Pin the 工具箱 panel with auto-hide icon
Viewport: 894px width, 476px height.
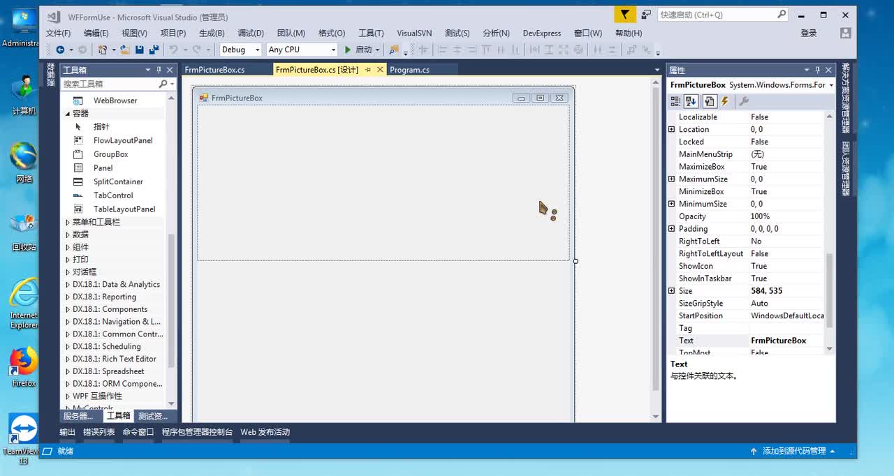pos(159,70)
